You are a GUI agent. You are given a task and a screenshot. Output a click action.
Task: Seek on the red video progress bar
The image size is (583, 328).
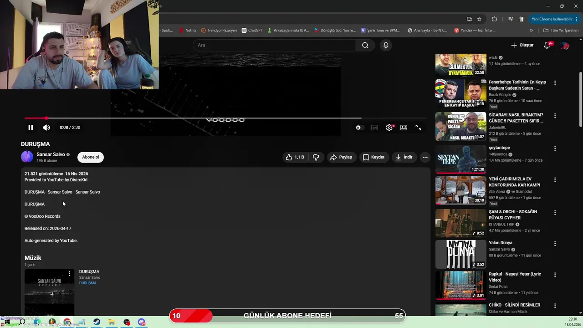click(x=225, y=118)
